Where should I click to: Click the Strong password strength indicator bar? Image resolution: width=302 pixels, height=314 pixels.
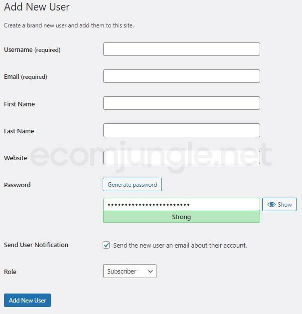click(x=181, y=217)
